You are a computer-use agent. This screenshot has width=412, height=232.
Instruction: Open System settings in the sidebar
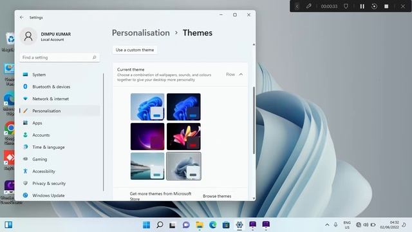pyautogui.click(x=60, y=75)
